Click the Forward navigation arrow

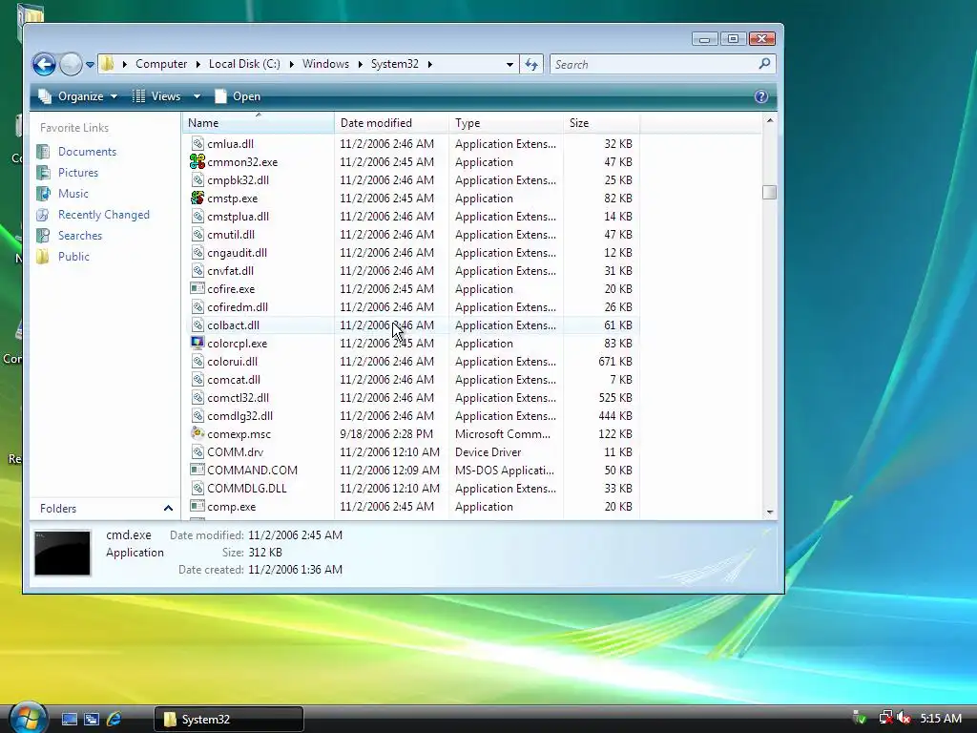coord(71,64)
